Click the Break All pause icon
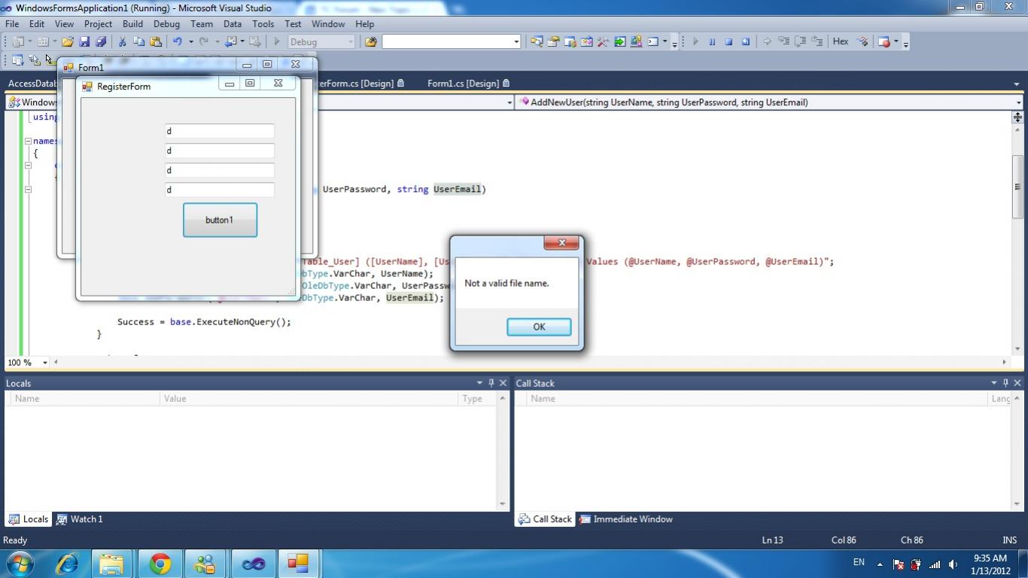 [x=712, y=42]
